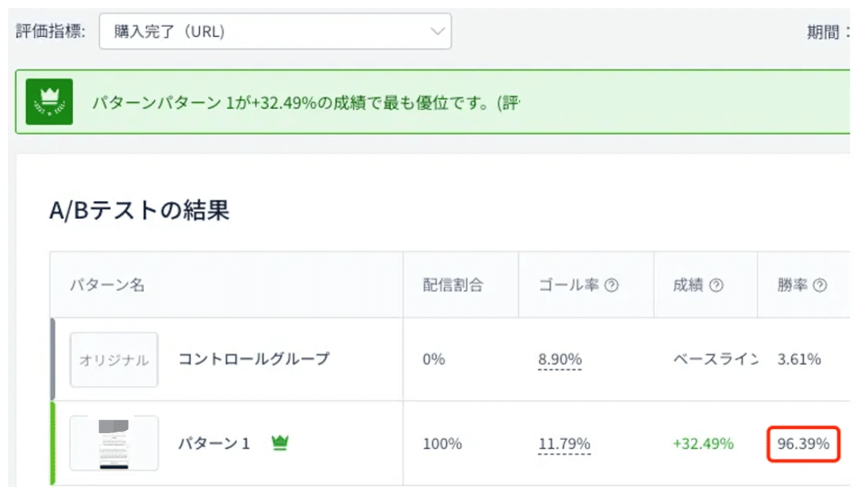Click the コントロールグループ pattern name

coord(254,359)
